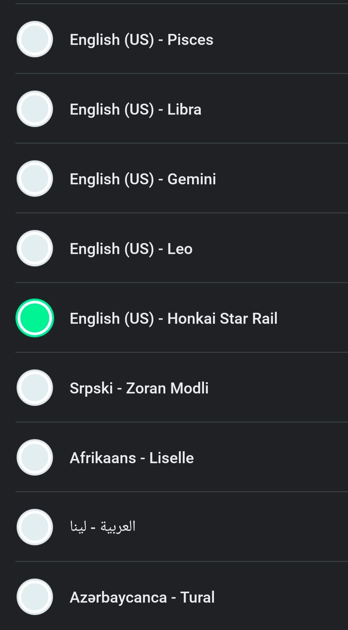Tap the 'English (US) - Libra' label
The image size is (348, 630).
[135, 110]
